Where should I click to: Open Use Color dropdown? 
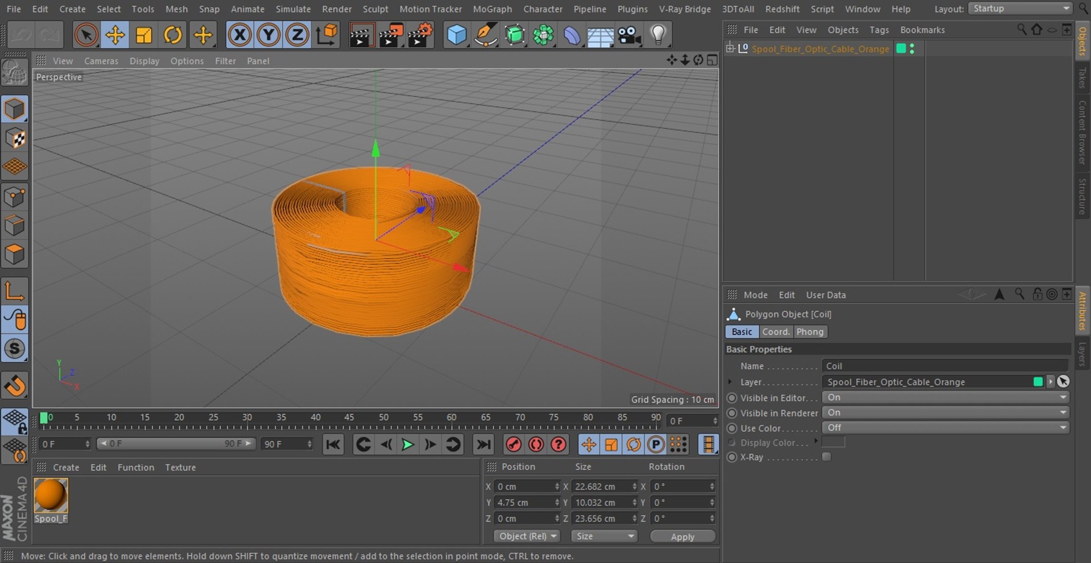click(x=946, y=427)
